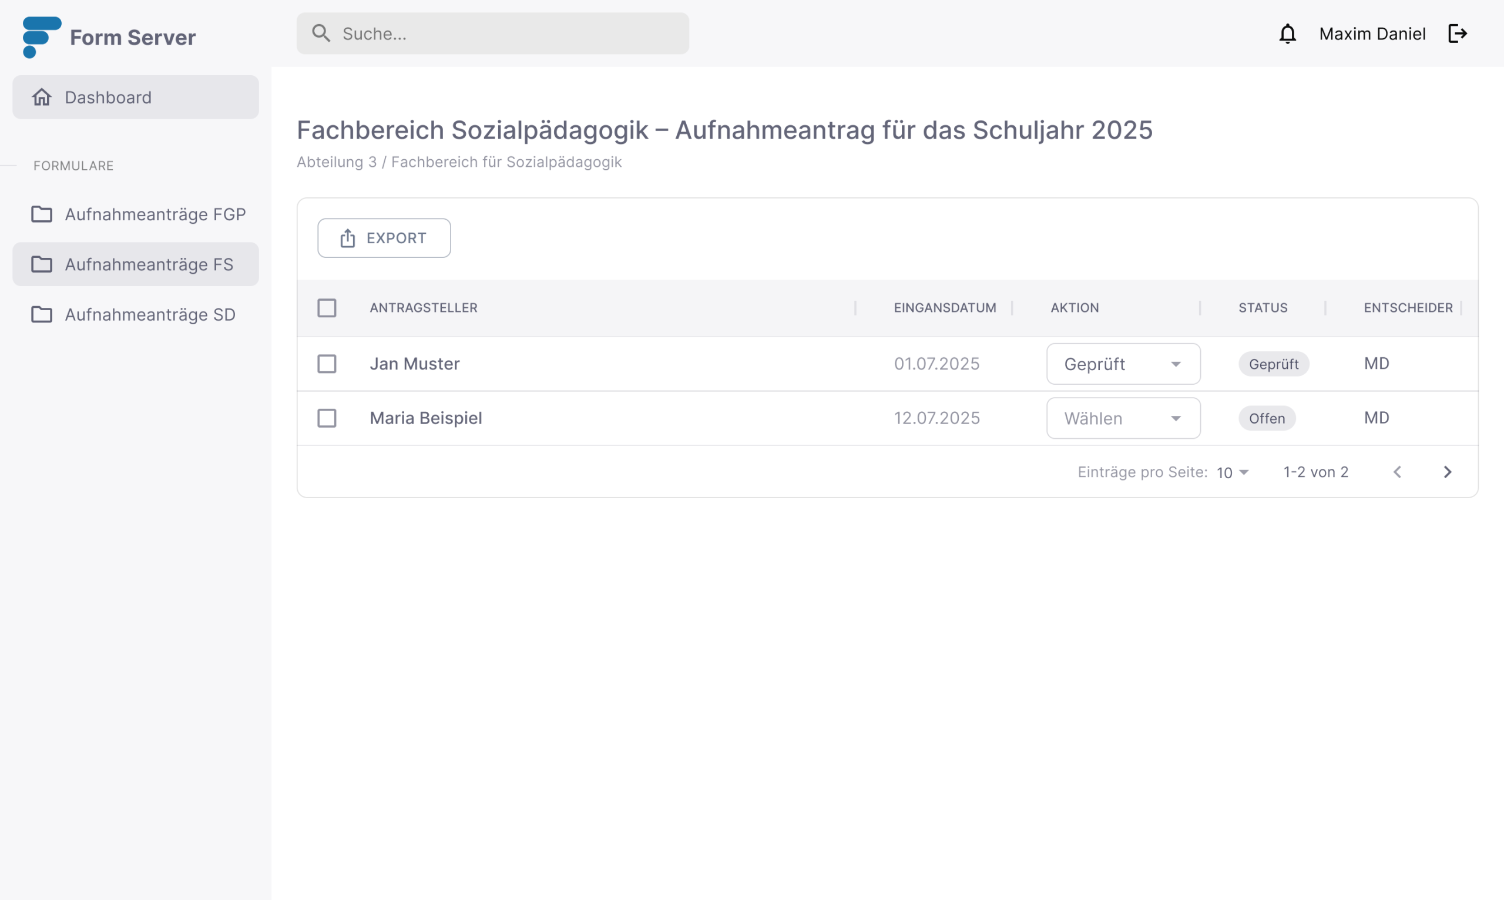
Task: Toggle select-all checkbox in the table header
Action: pos(327,308)
